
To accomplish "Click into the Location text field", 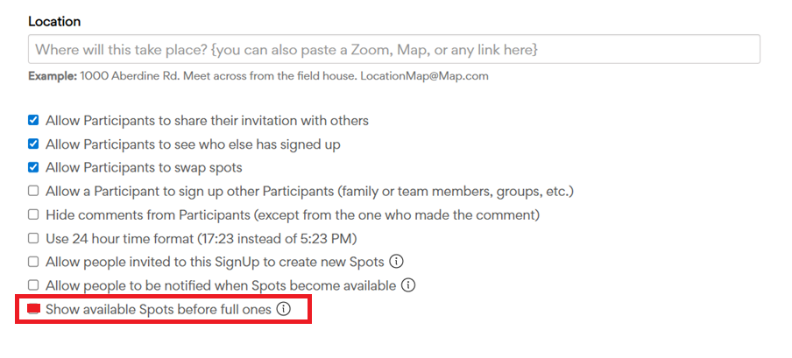I will 393,49.
